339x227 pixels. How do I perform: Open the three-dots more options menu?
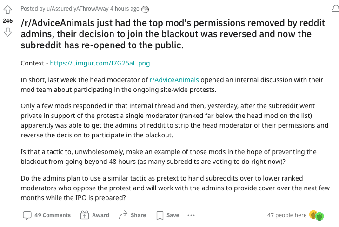pos(191,215)
